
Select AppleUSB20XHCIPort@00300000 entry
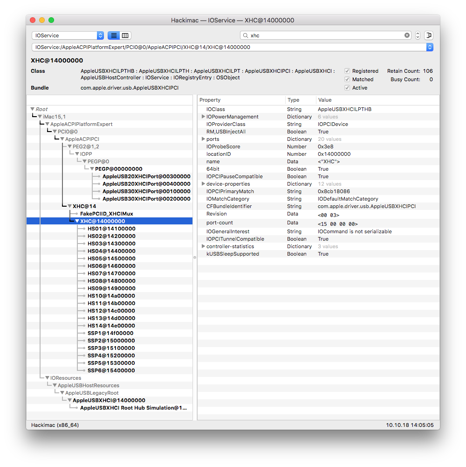pos(146,176)
